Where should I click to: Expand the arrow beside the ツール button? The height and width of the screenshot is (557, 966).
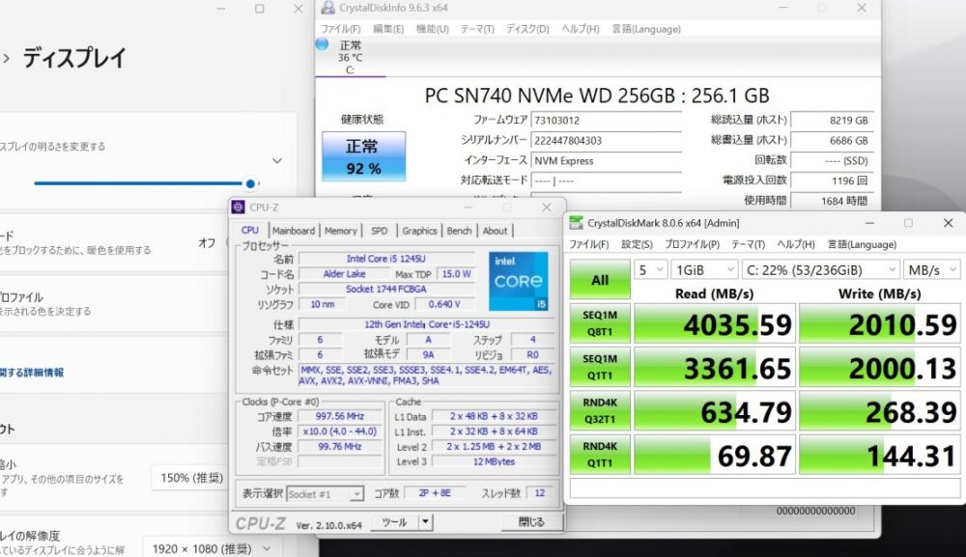425,522
